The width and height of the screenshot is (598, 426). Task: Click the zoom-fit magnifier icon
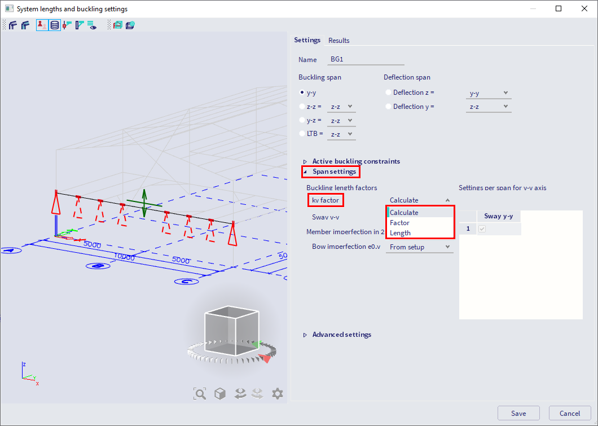pyautogui.click(x=200, y=394)
